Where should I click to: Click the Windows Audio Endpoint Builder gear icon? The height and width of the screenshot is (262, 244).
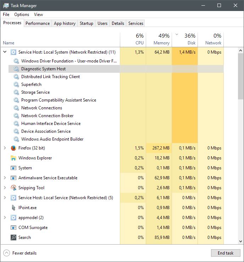tap(16, 139)
